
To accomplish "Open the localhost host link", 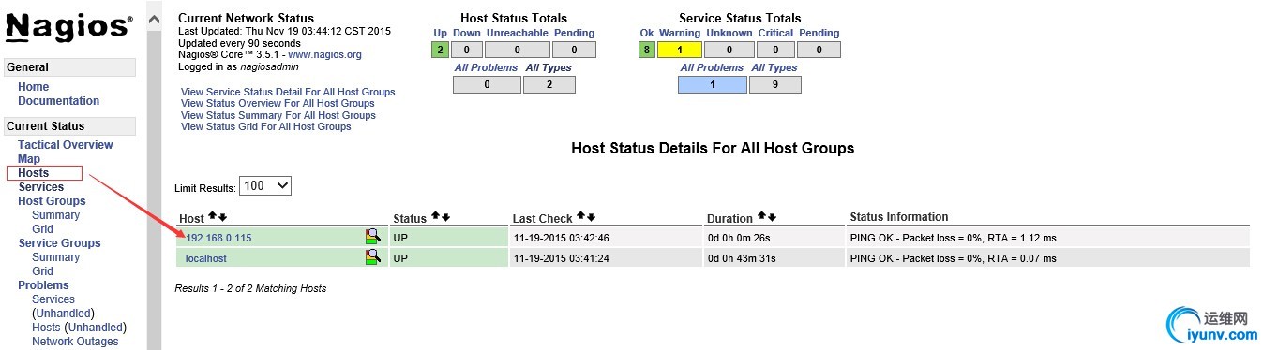I will pyautogui.click(x=206, y=258).
